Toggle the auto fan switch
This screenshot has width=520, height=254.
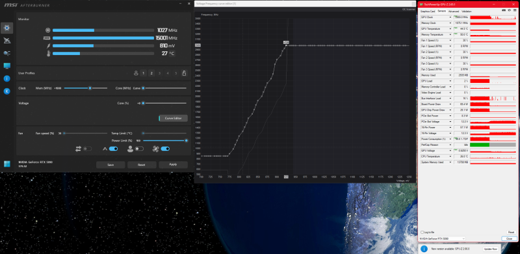tap(113, 149)
